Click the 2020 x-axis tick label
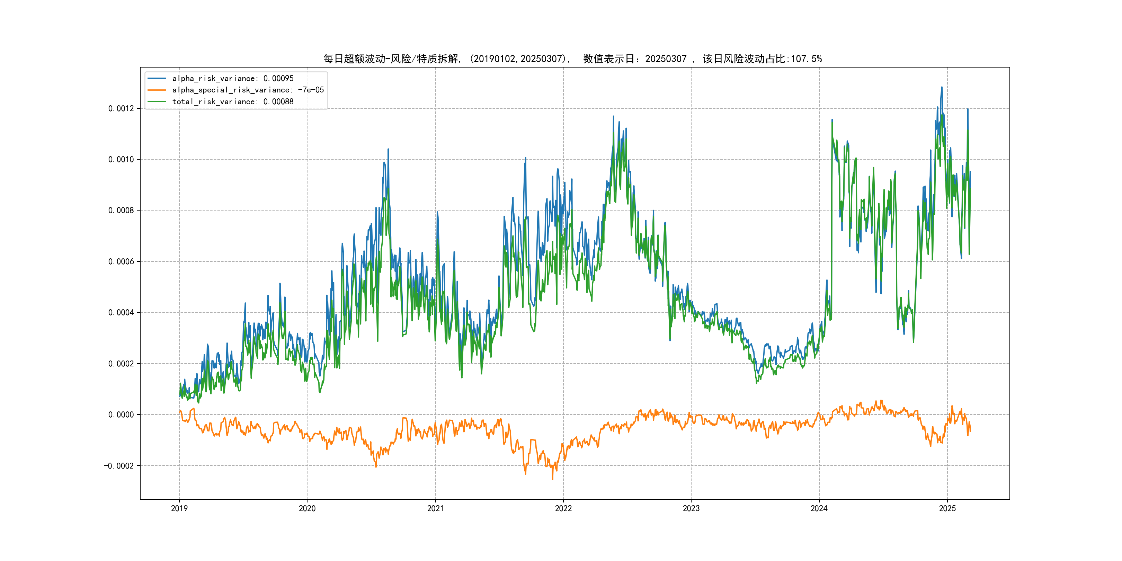 click(x=307, y=508)
